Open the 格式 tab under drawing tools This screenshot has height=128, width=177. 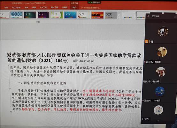click(74, 8)
